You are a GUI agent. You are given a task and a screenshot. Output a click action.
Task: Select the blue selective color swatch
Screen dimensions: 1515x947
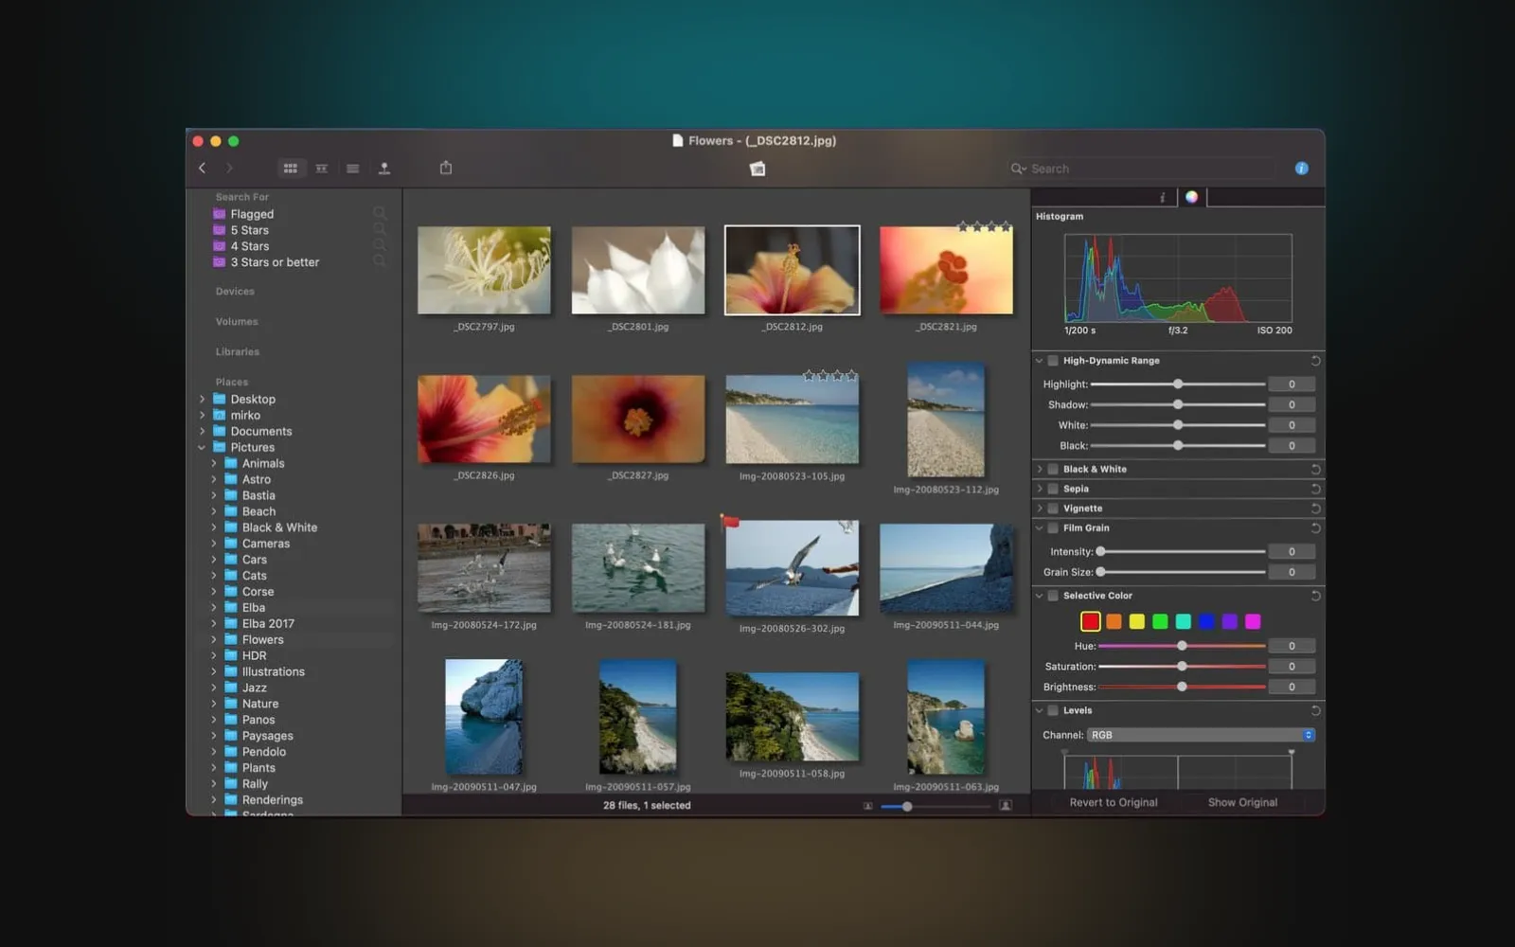click(1206, 622)
